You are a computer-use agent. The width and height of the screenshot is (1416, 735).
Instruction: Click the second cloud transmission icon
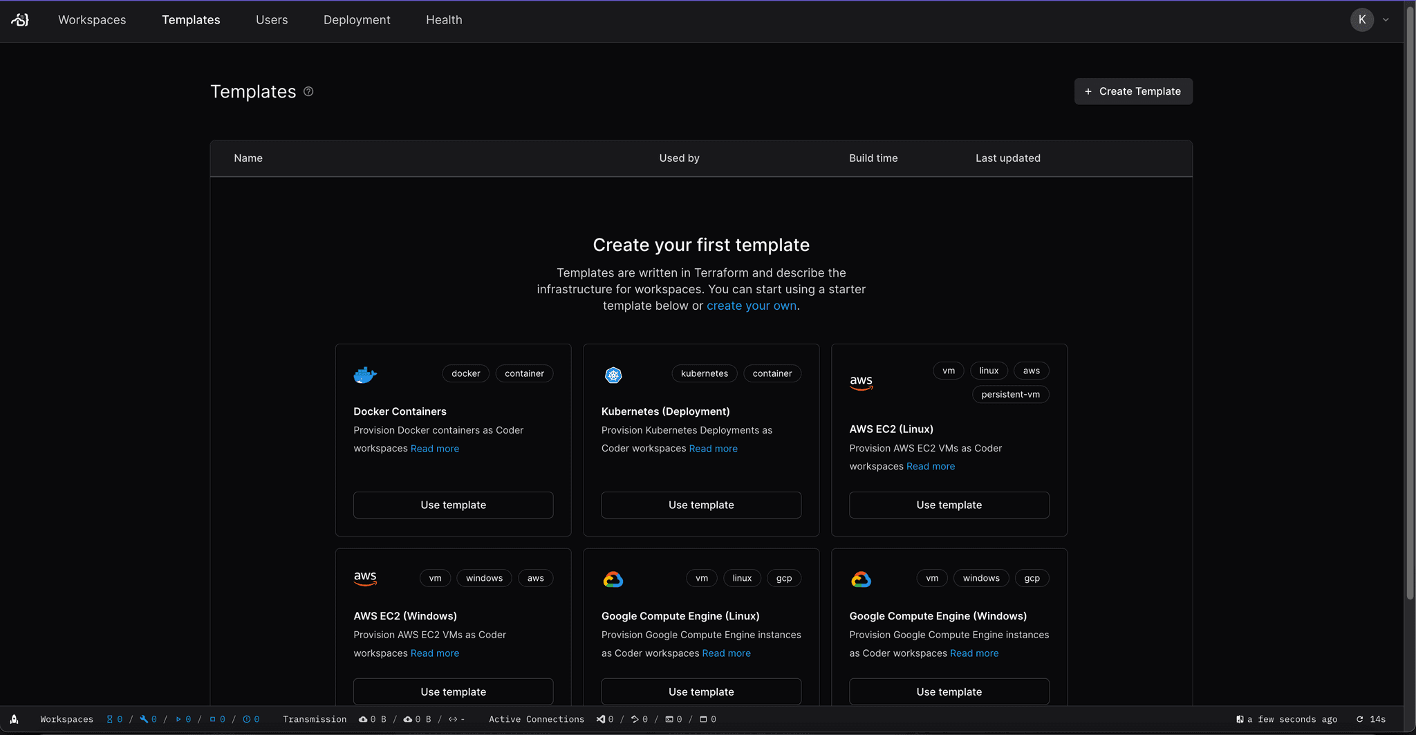coord(408,719)
